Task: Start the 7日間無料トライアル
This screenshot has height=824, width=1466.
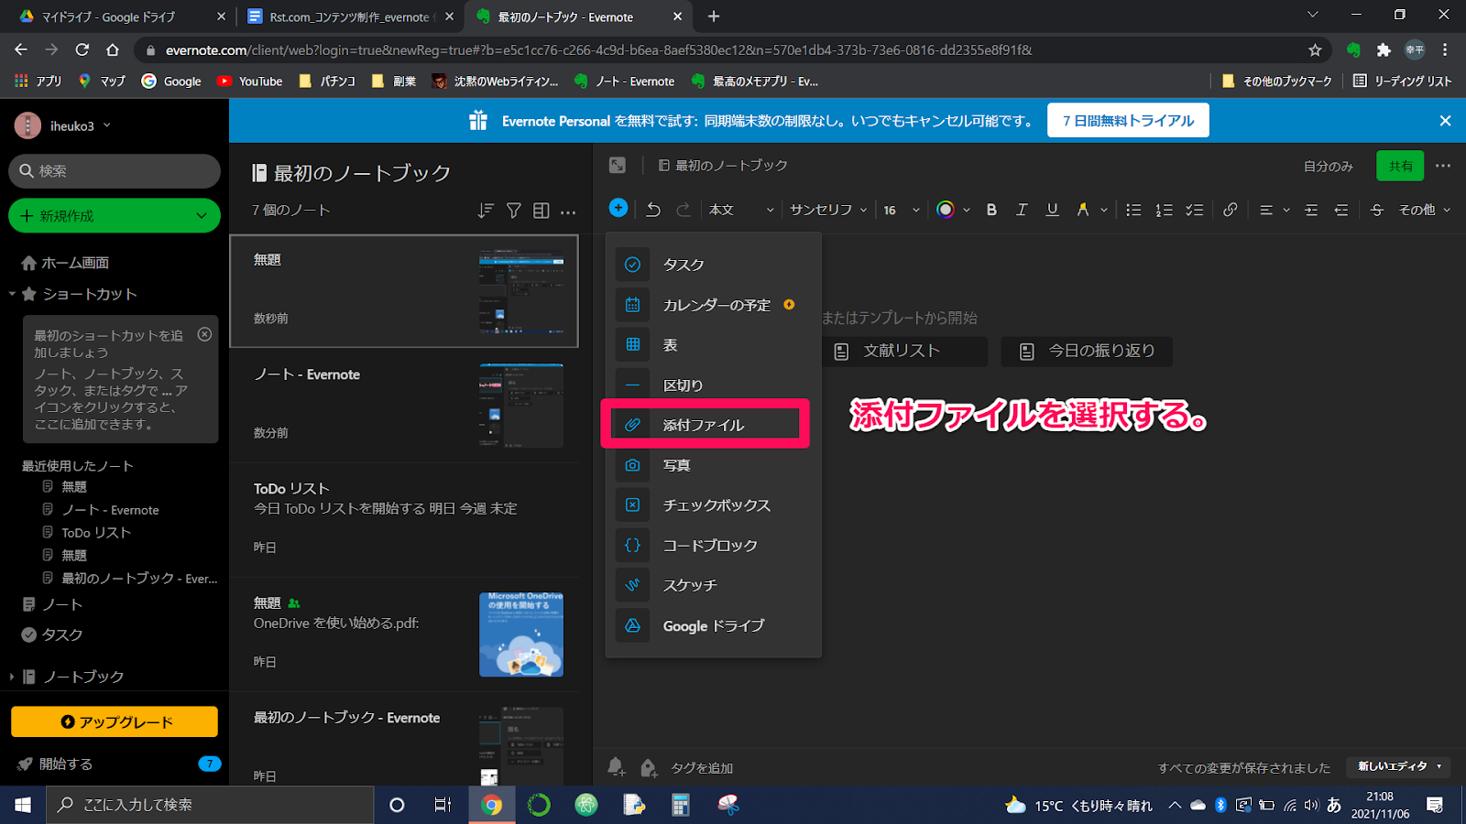Action: tap(1128, 120)
